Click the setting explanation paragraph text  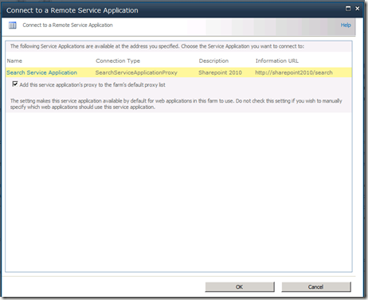click(x=176, y=103)
